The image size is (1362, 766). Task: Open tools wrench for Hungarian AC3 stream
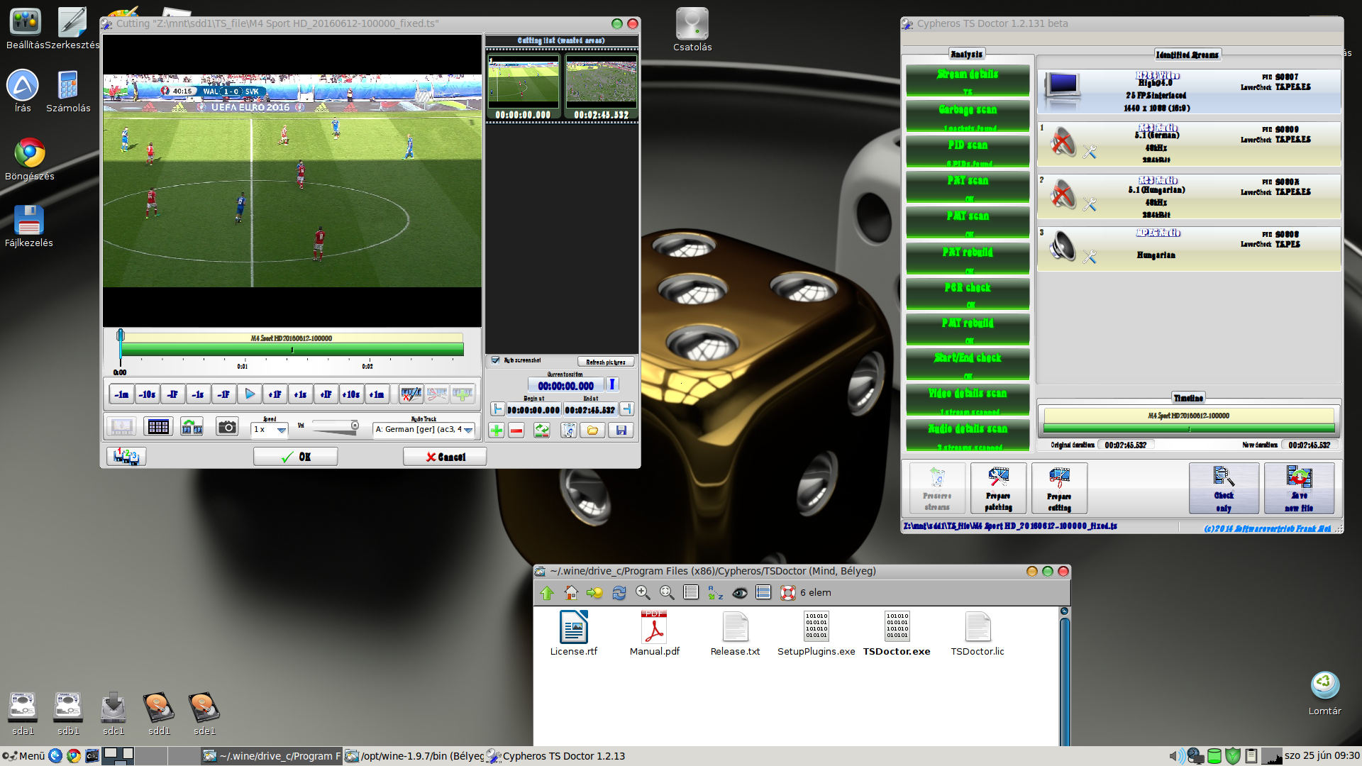[1090, 204]
